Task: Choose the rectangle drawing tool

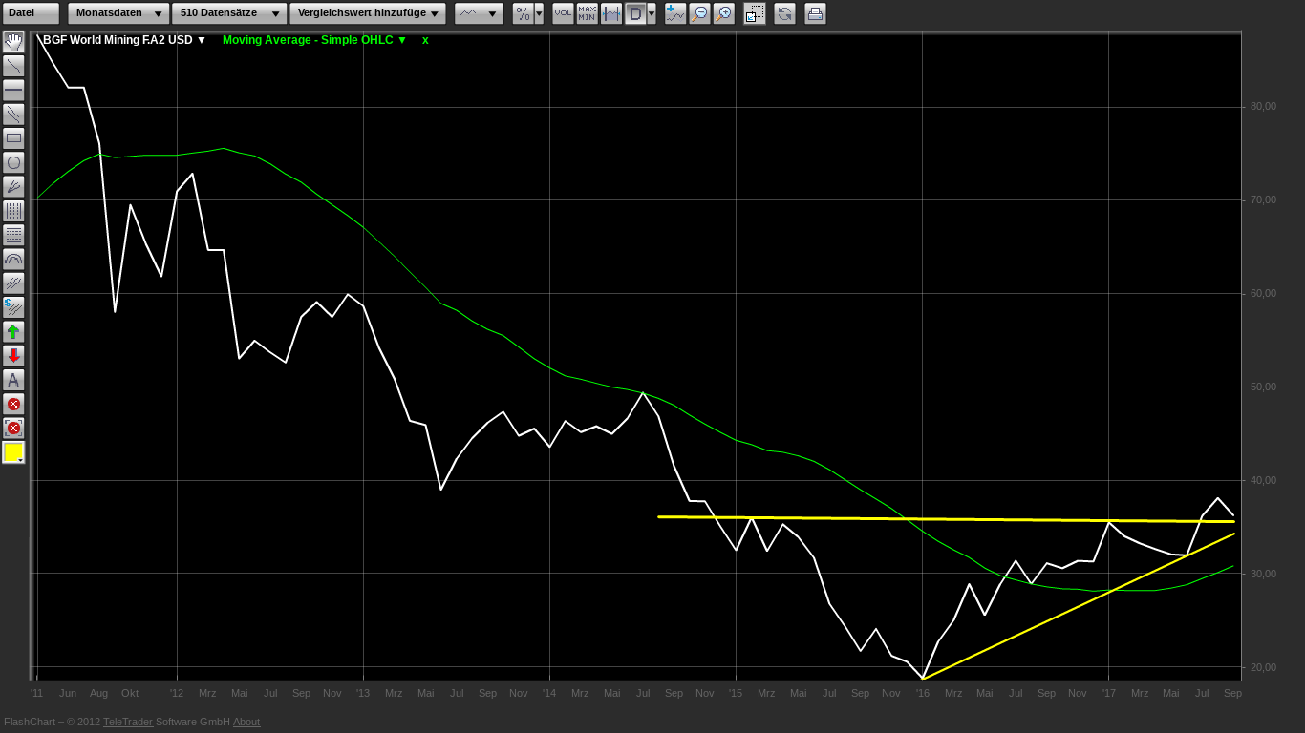Action: point(13,138)
